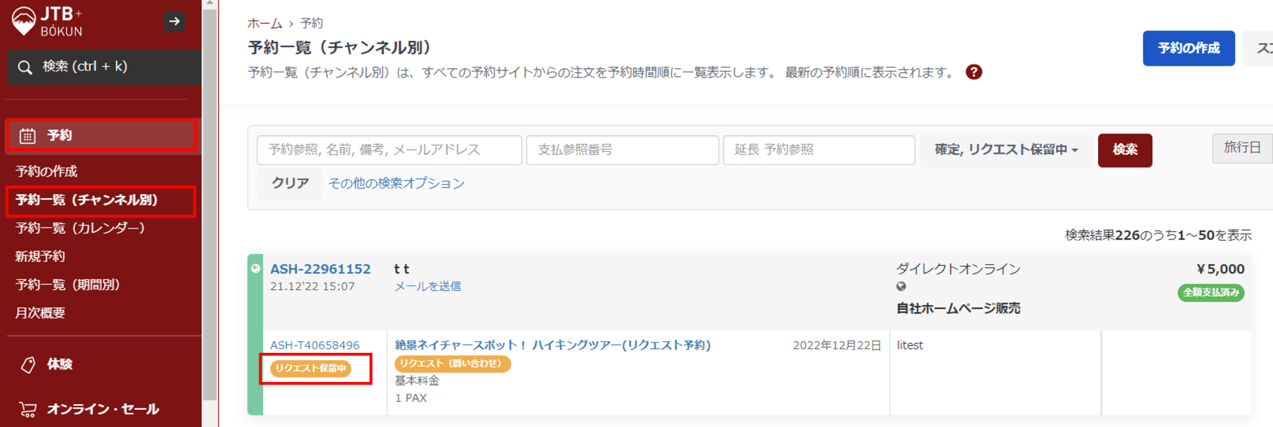Screen dimensions: 1273x427
Task: Click the オンライン・セール shopping cart icon
Action: coord(28,409)
